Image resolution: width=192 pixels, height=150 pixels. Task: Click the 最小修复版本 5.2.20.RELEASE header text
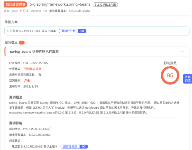click(70, 11)
